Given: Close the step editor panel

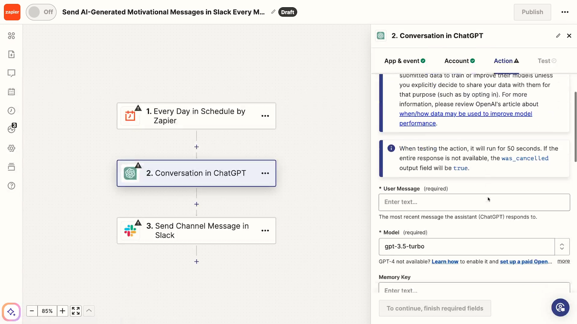Looking at the screenshot, I should click(x=569, y=36).
